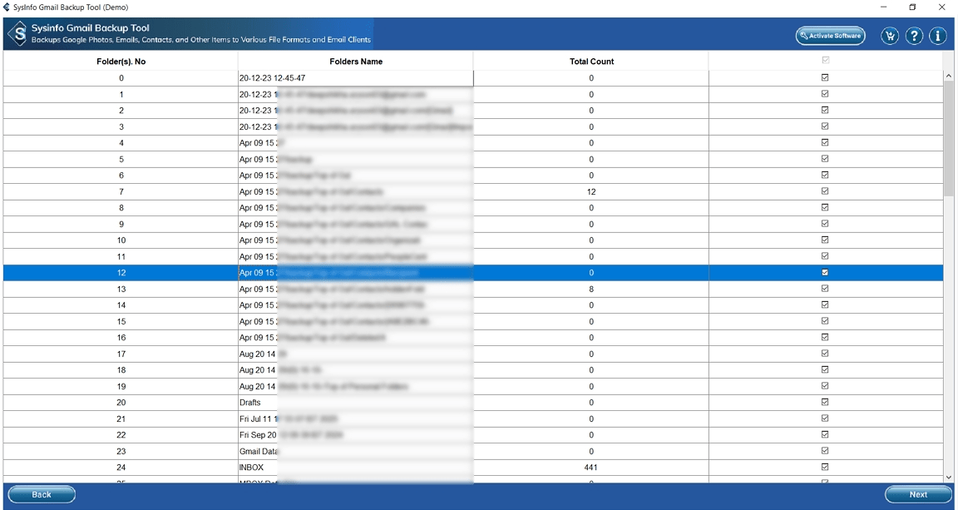
Task: Select folder number 12 cell
Action: pyautogui.click(x=121, y=273)
